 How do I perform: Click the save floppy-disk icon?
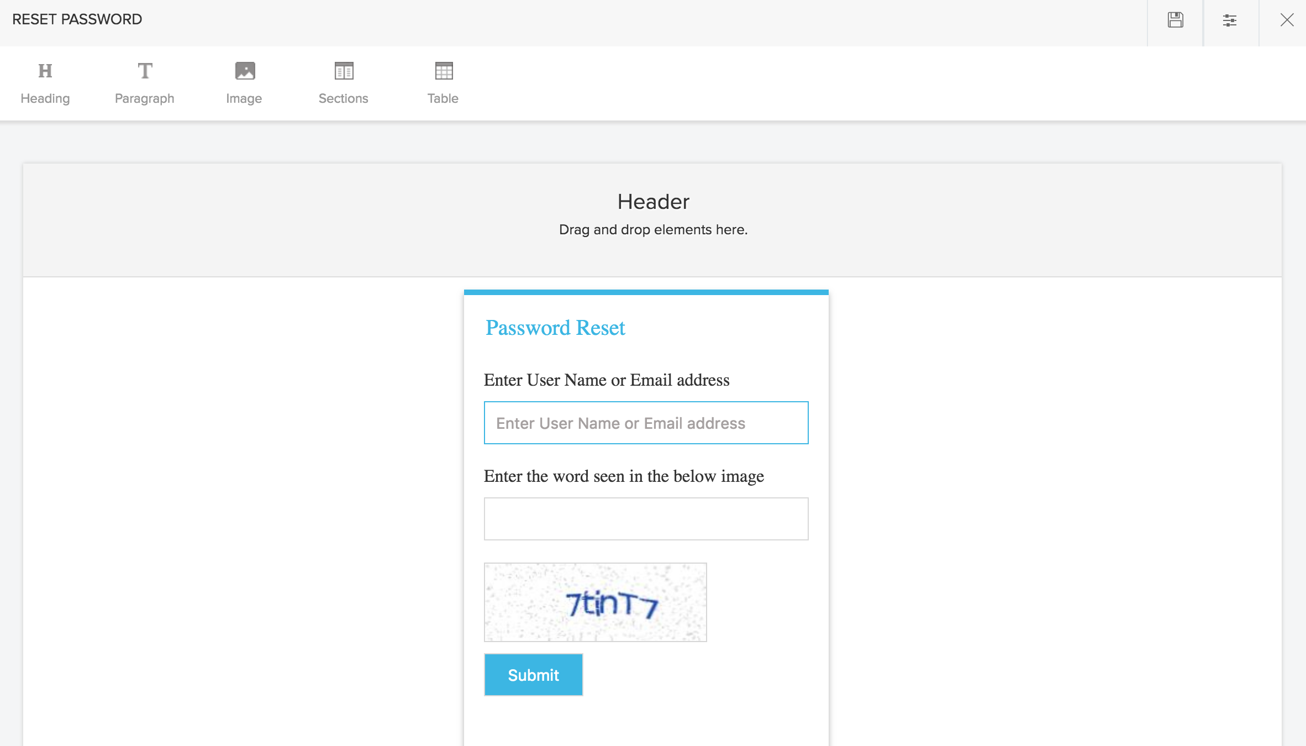click(1175, 20)
